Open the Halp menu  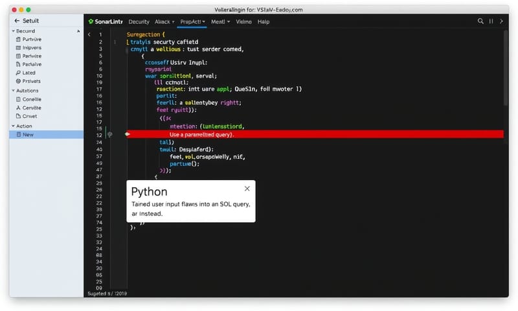point(264,21)
